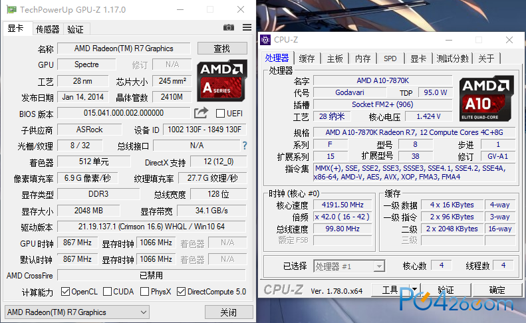Click the BIOS version 015.041.000.002.000000 field

124,113
